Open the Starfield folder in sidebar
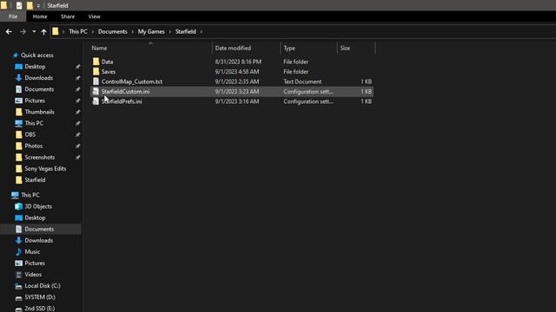This screenshot has width=556, height=312. pyautogui.click(x=35, y=179)
